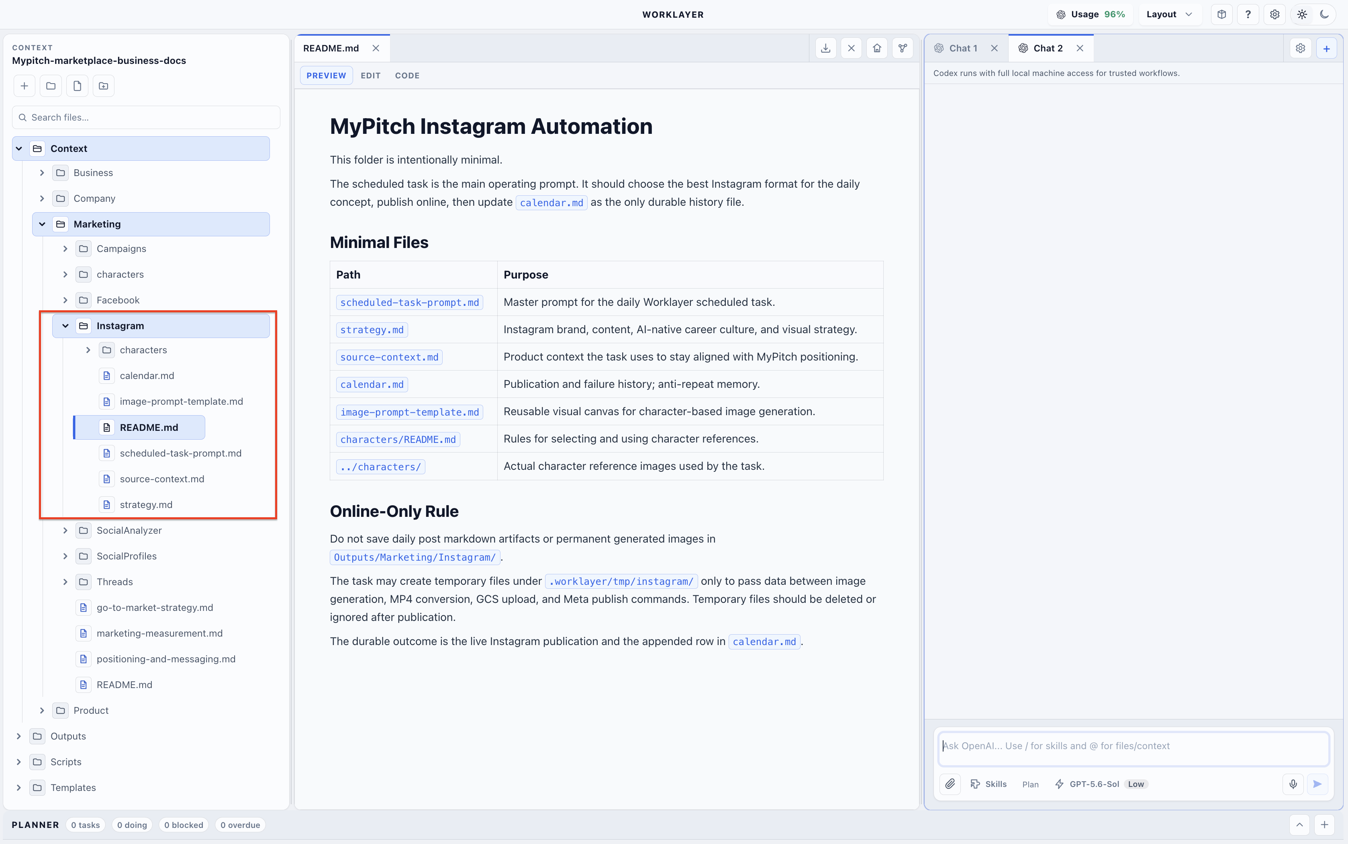
Task: Add a planner task with bottom plus icon
Action: pos(1325,824)
